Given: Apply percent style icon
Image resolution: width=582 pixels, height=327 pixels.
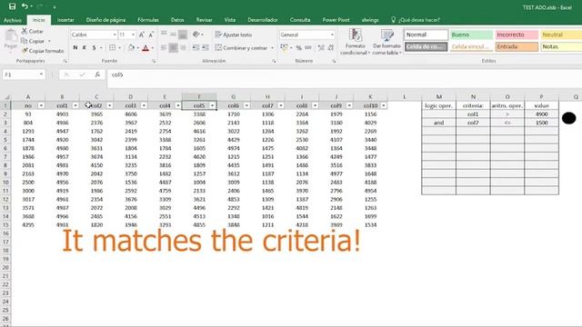Looking at the screenshot, I should tap(298, 47).
